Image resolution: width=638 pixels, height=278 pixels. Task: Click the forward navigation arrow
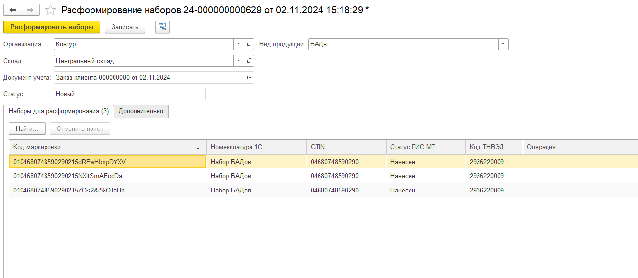30,10
